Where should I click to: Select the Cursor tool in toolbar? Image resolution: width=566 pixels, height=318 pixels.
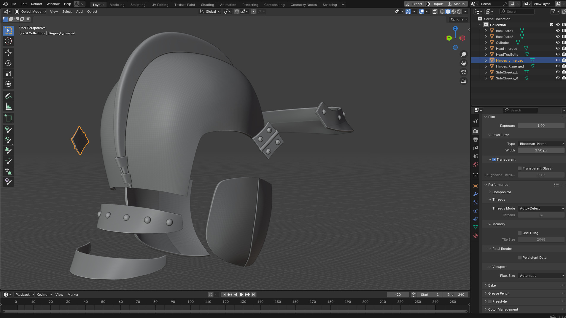[8, 41]
